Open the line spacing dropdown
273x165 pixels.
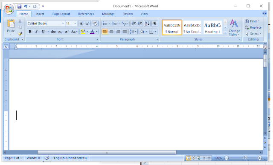click(133, 32)
